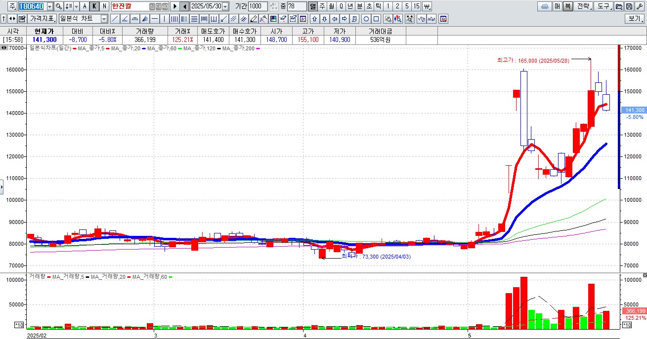Open the folder load-chart icon
Image resolution: width=647 pixels, height=339 pixels.
618,6
